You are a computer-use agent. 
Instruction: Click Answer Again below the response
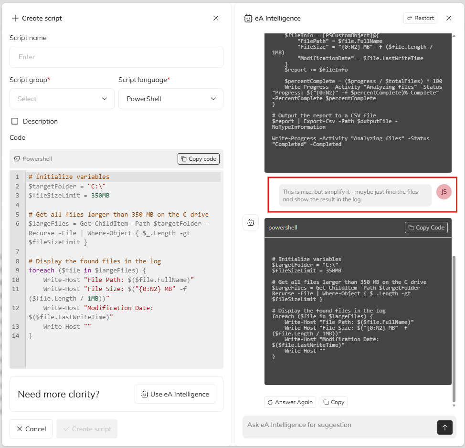point(290,402)
